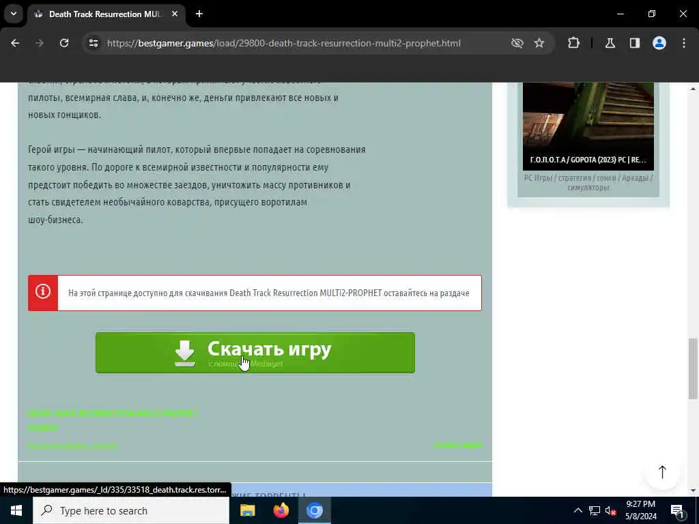Screen dimensions: 699x524
Task: Expand the hidden system tray icons
Action: pos(577,510)
